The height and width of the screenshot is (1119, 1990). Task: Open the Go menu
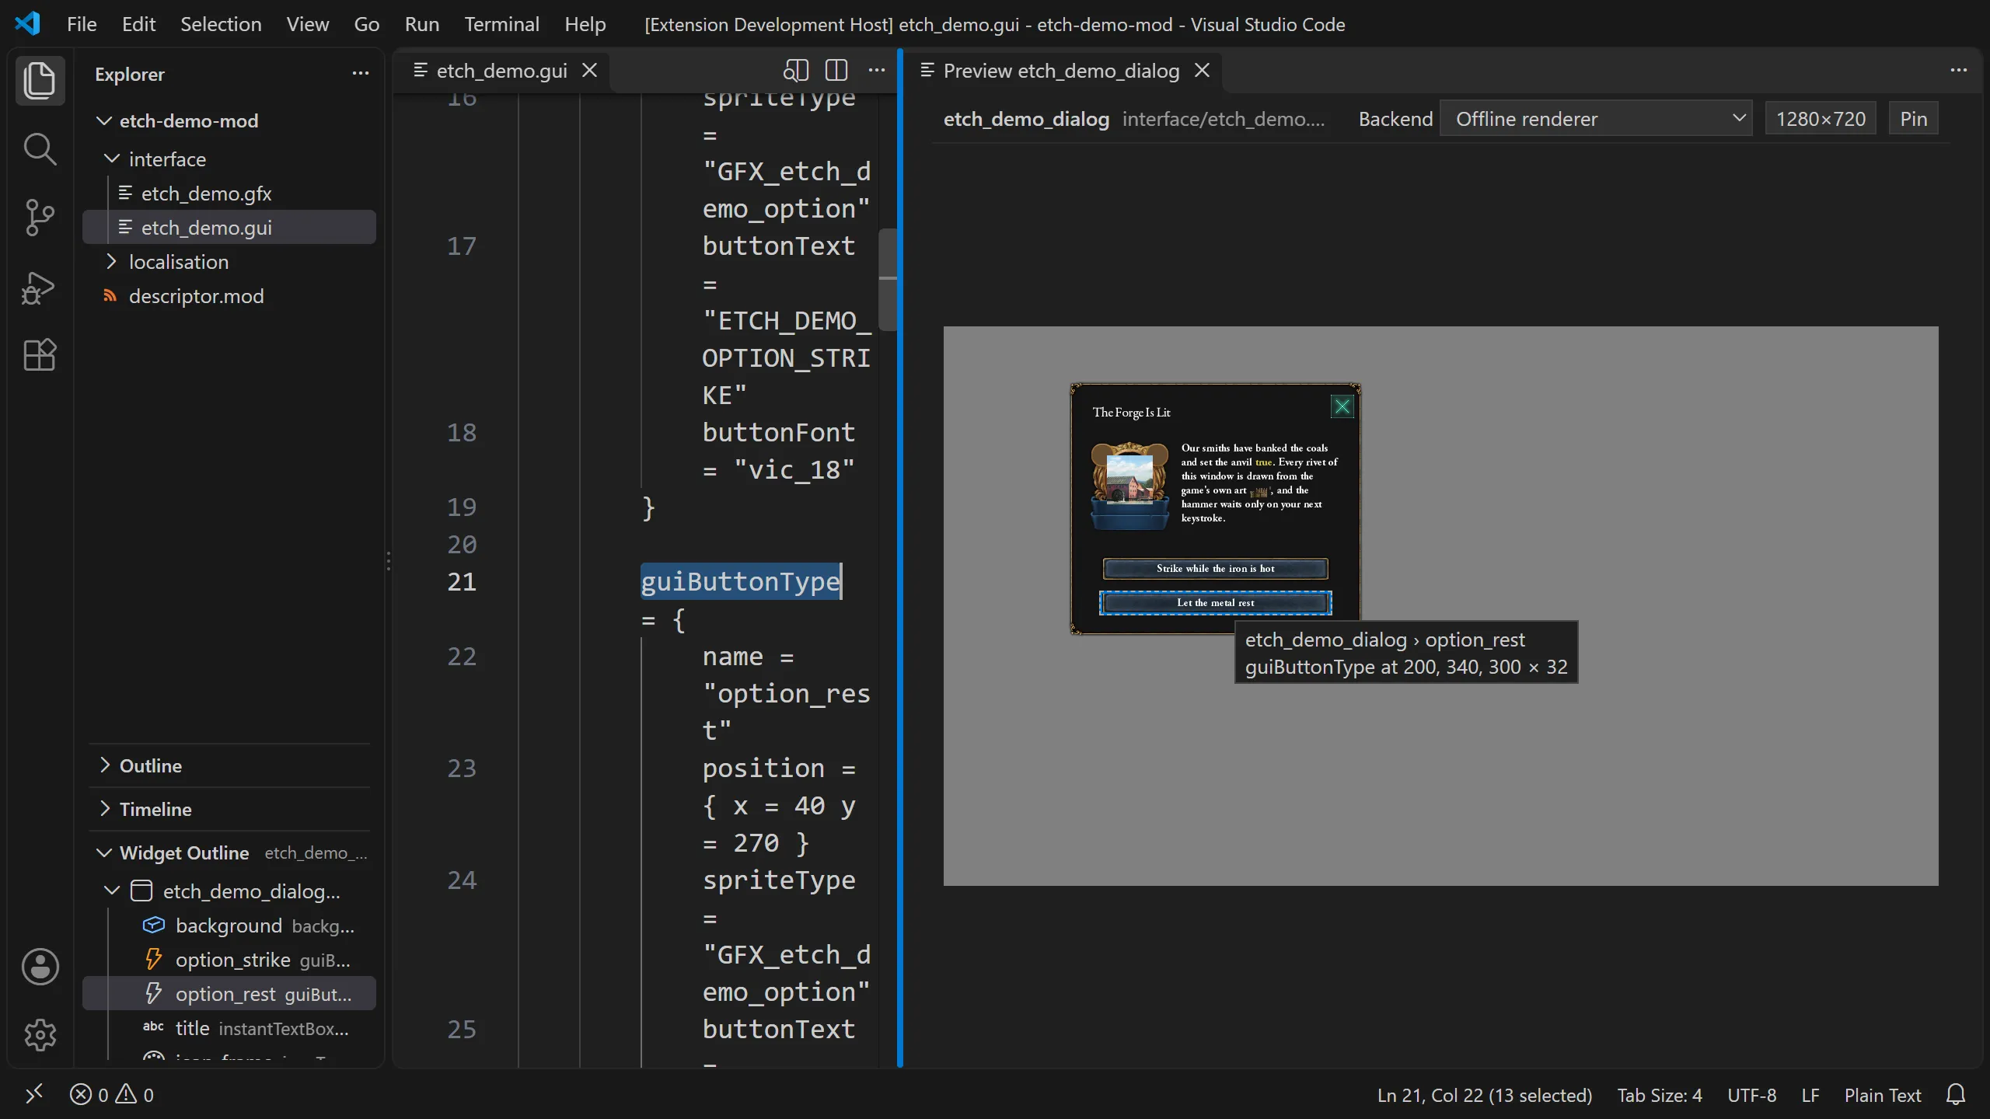pyautogui.click(x=366, y=24)
